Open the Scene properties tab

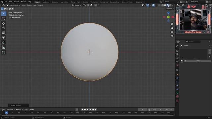click(177, 61)
